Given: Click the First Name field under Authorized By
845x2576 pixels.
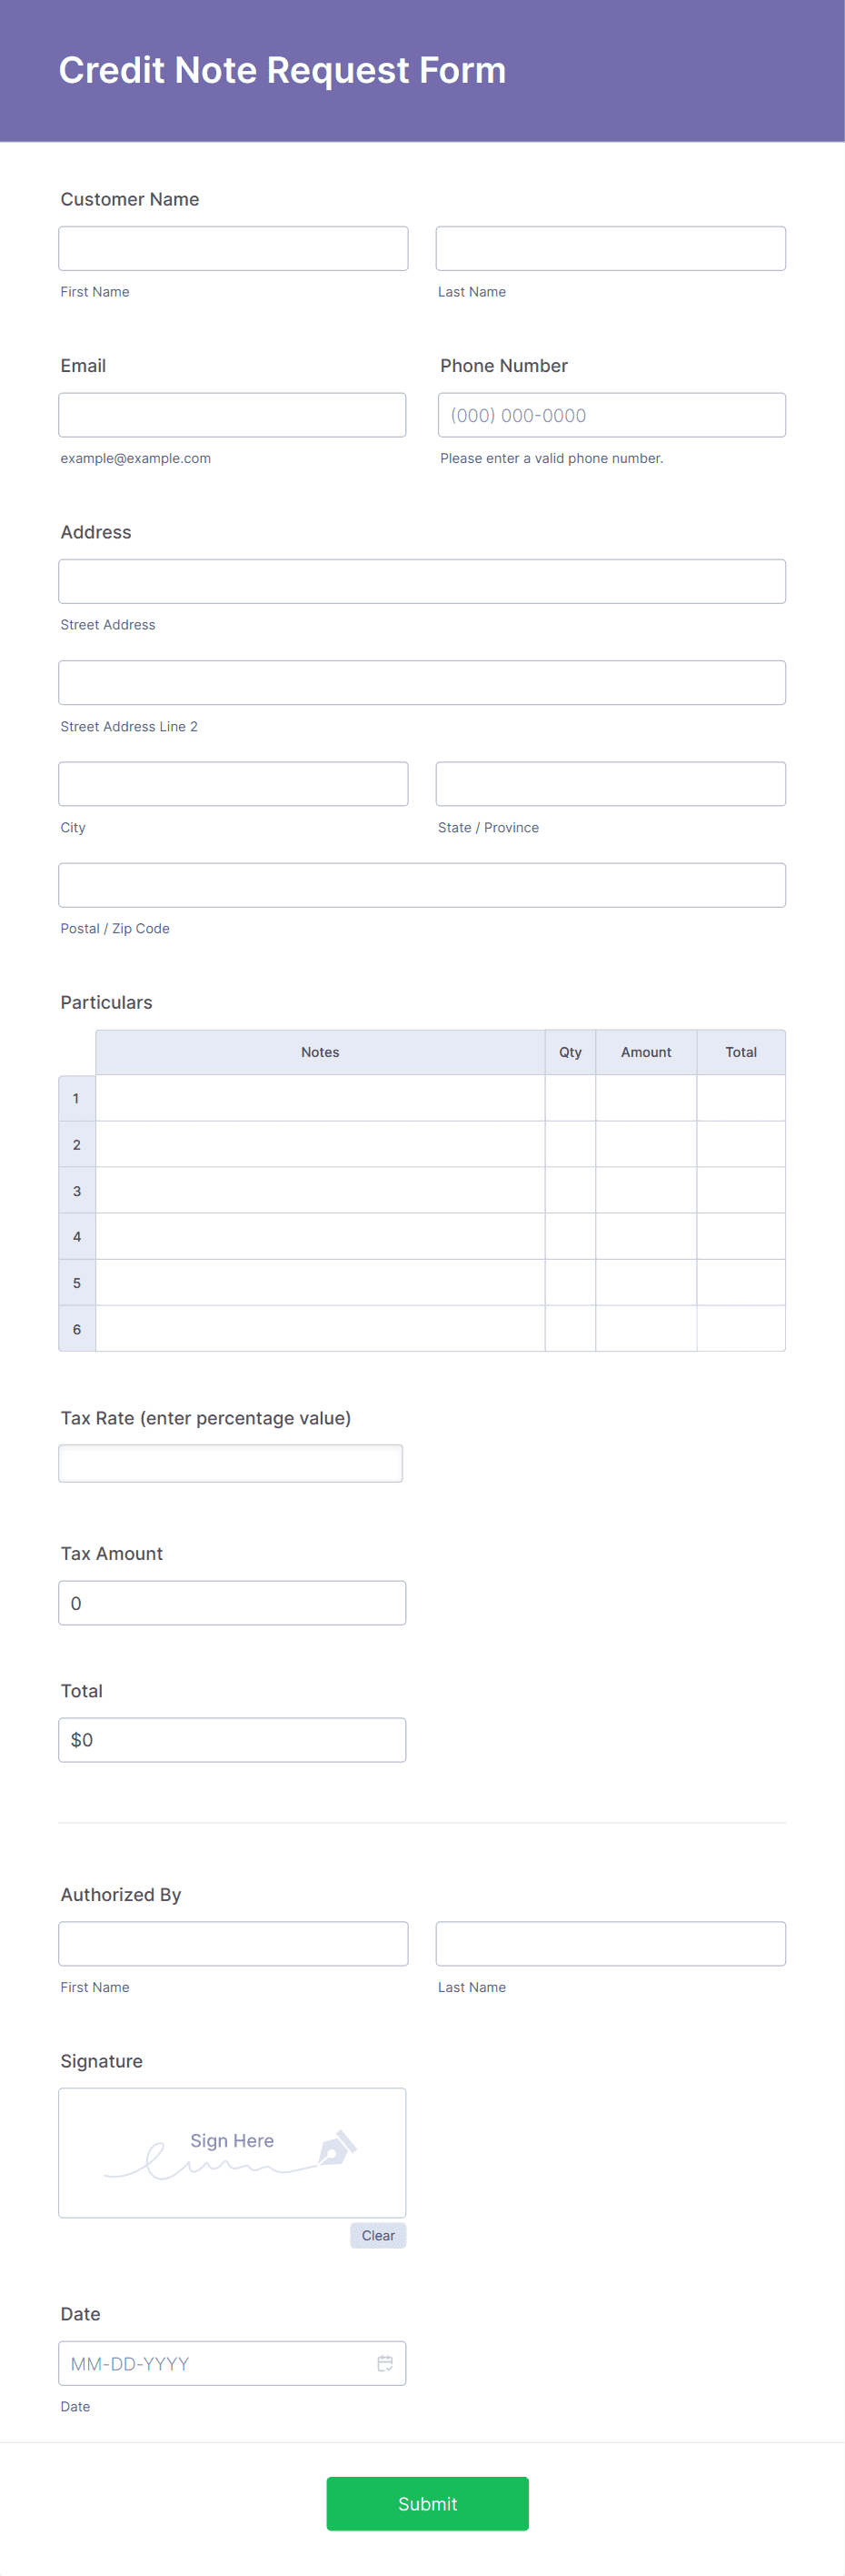Looking at the screenshot, I should click(x=233, y=1942).
